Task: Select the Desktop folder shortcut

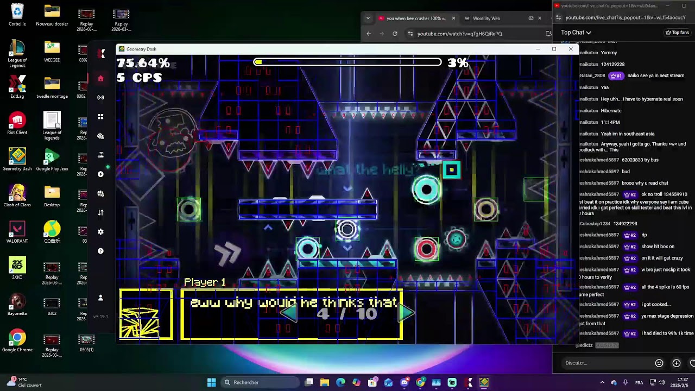Action: (52, 196)
